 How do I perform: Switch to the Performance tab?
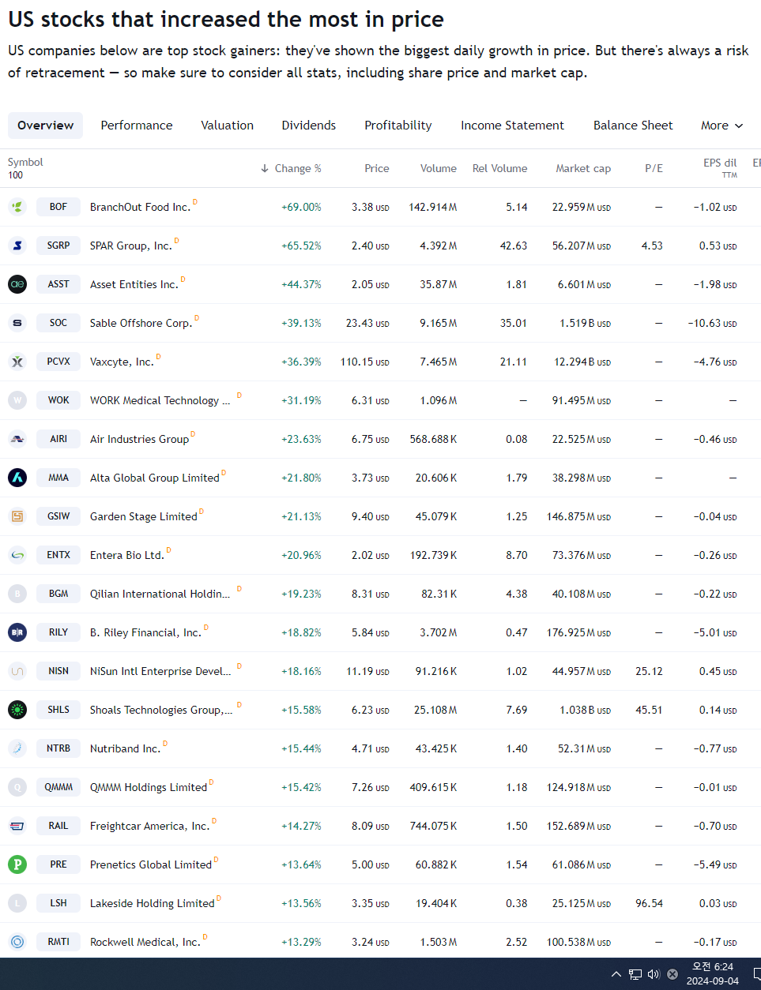[137, 126]
